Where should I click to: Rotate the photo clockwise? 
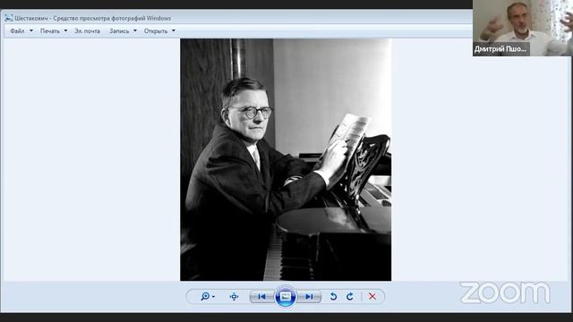[350, 296]
